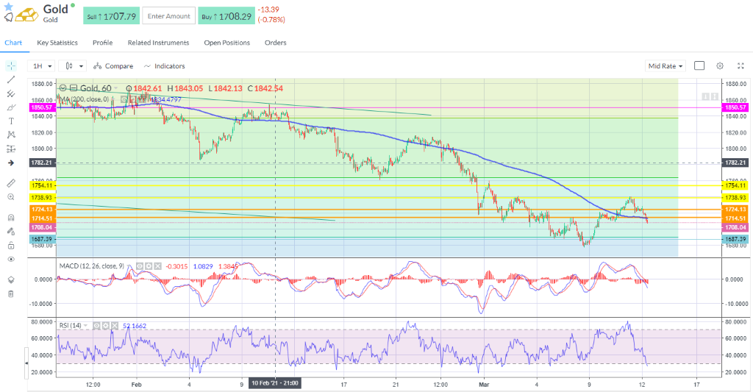Open the object tree layers icon

coord(11,280)
